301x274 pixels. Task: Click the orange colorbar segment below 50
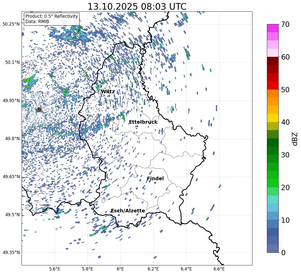pyautogui.click(x=273, y=93)
